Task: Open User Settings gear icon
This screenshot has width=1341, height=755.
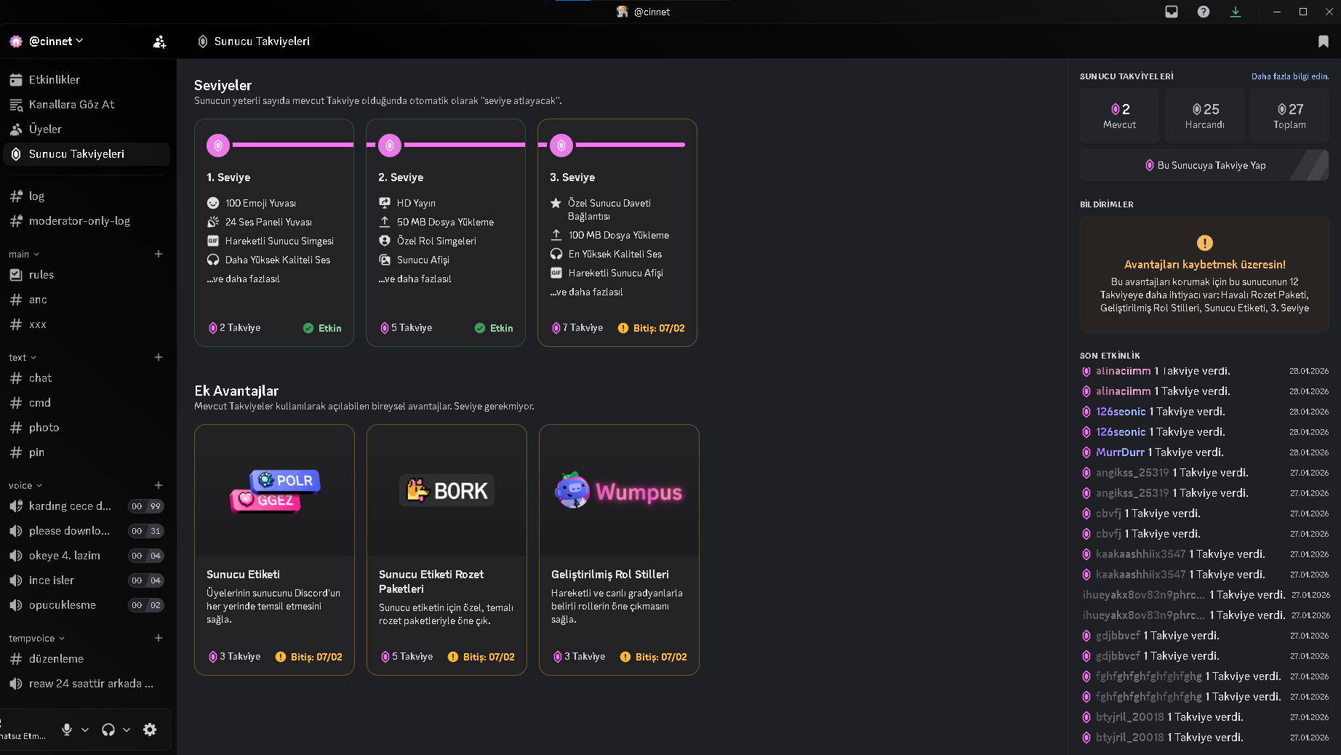Action: (x=150, y=730)
